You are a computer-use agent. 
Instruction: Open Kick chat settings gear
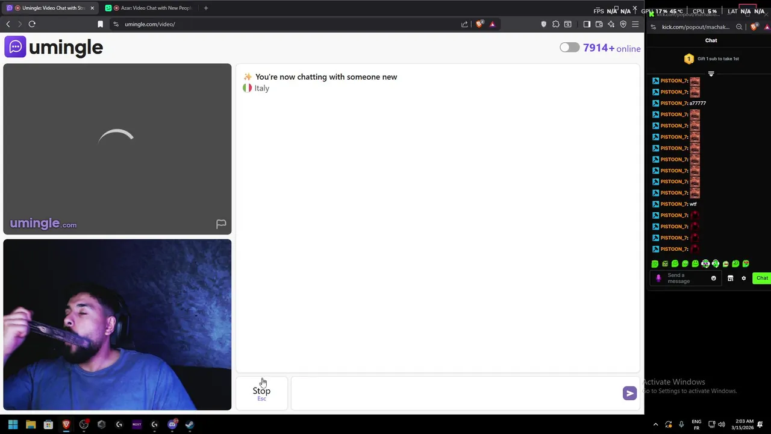coord(743,278)
